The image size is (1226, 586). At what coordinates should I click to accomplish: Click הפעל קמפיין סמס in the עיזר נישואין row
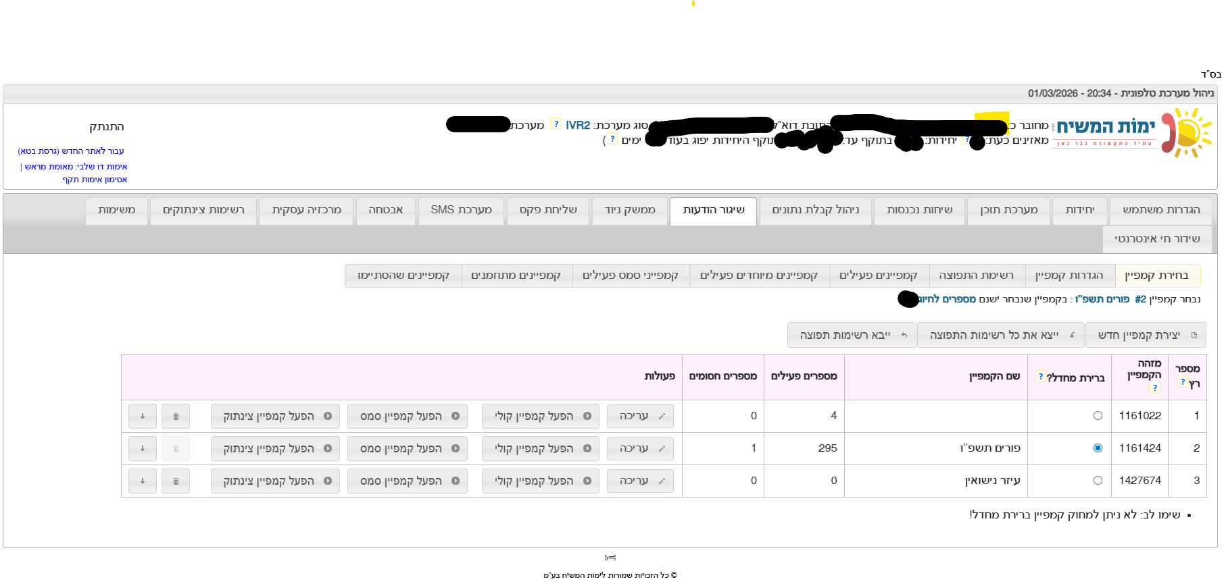408,481
